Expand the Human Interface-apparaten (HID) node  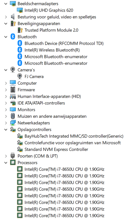(6, 97)
